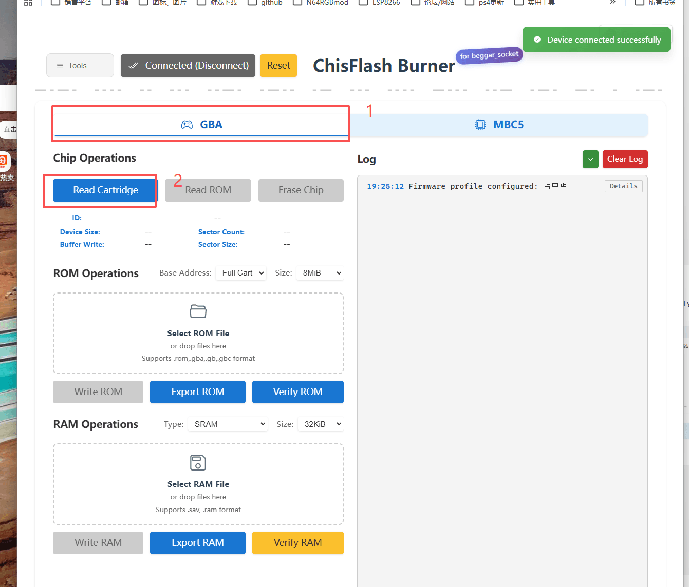The image size is (689, 587).
Task: Click the 'Base Address:' label
Action: point(185,273)
